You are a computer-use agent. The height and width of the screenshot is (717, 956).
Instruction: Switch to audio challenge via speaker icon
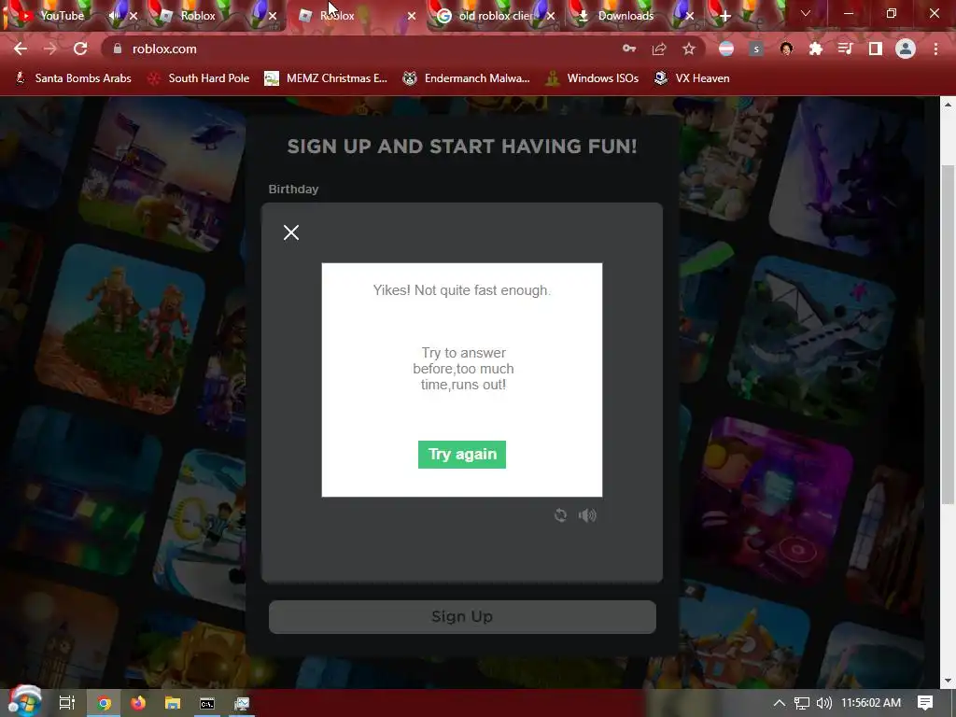click(587, 515)
